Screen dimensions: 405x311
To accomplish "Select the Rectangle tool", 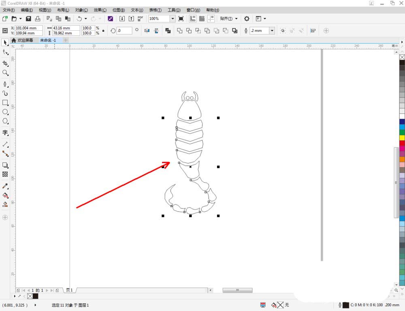I will 5,103.
